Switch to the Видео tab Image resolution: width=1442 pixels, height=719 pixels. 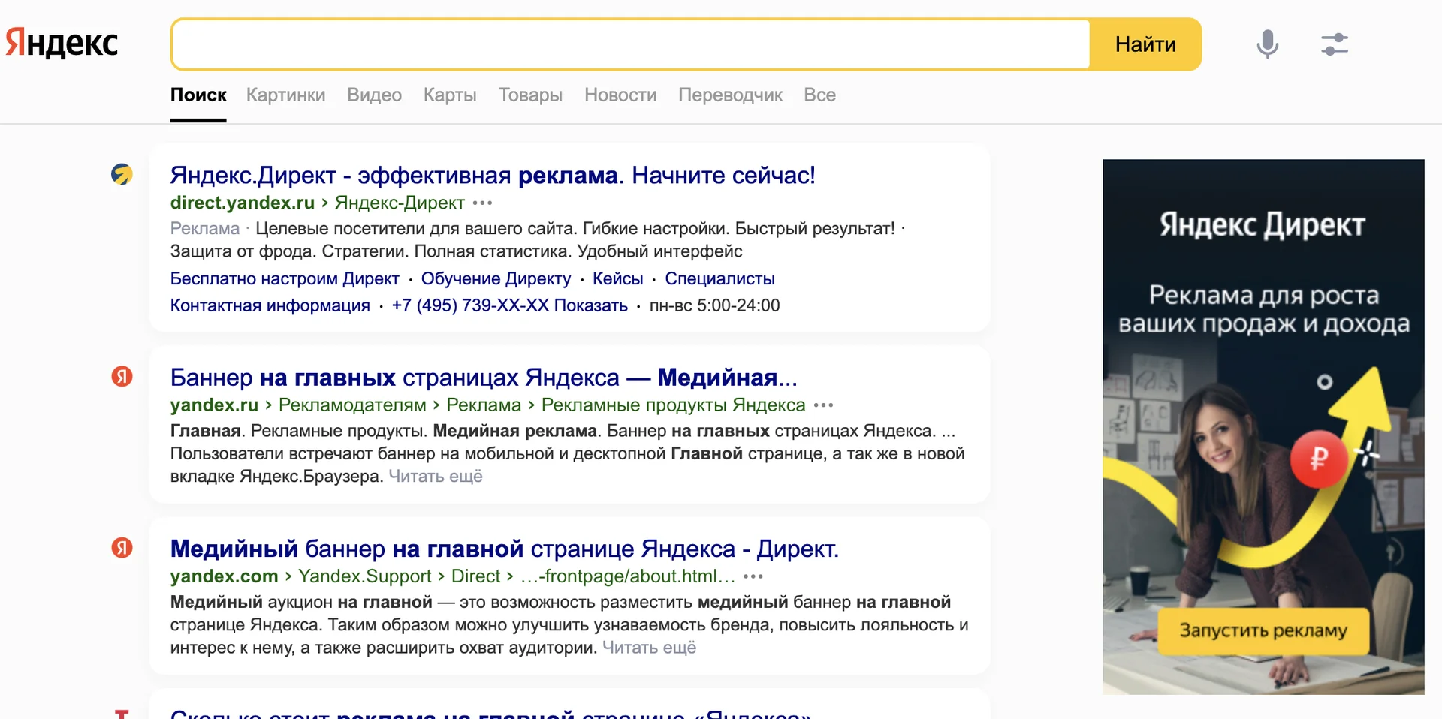[x=374, y=95]
